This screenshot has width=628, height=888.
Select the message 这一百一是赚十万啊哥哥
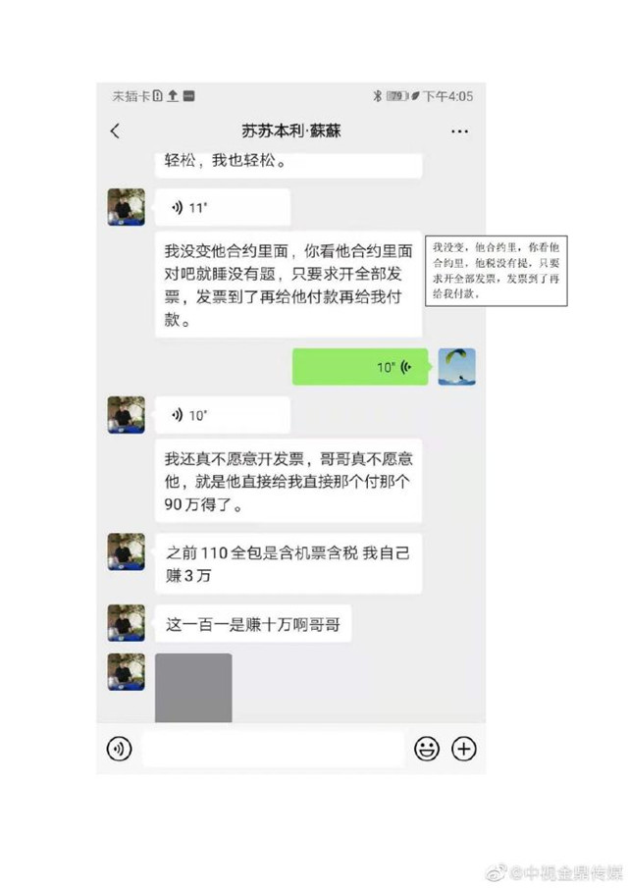click(x=253, y=623)
